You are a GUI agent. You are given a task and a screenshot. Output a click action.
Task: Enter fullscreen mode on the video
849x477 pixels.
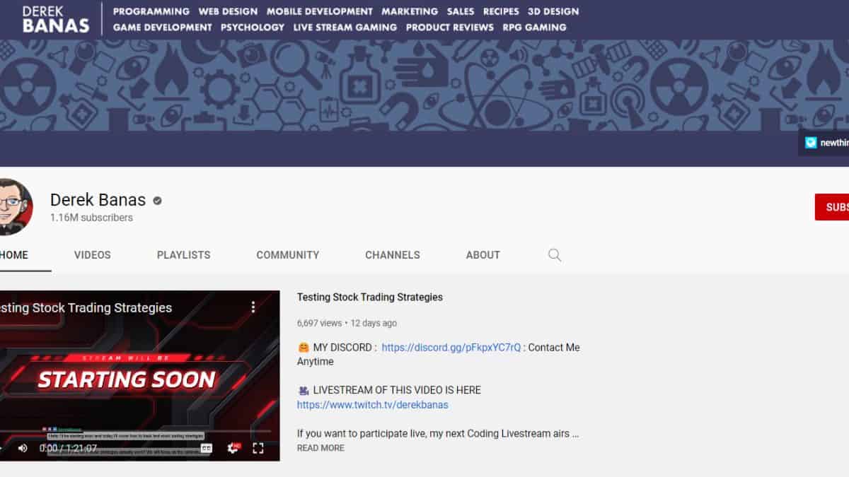point(258,448)
